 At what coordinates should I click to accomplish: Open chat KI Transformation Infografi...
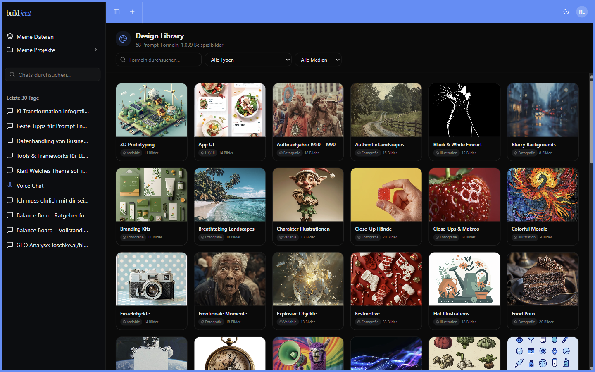point(53,111)
